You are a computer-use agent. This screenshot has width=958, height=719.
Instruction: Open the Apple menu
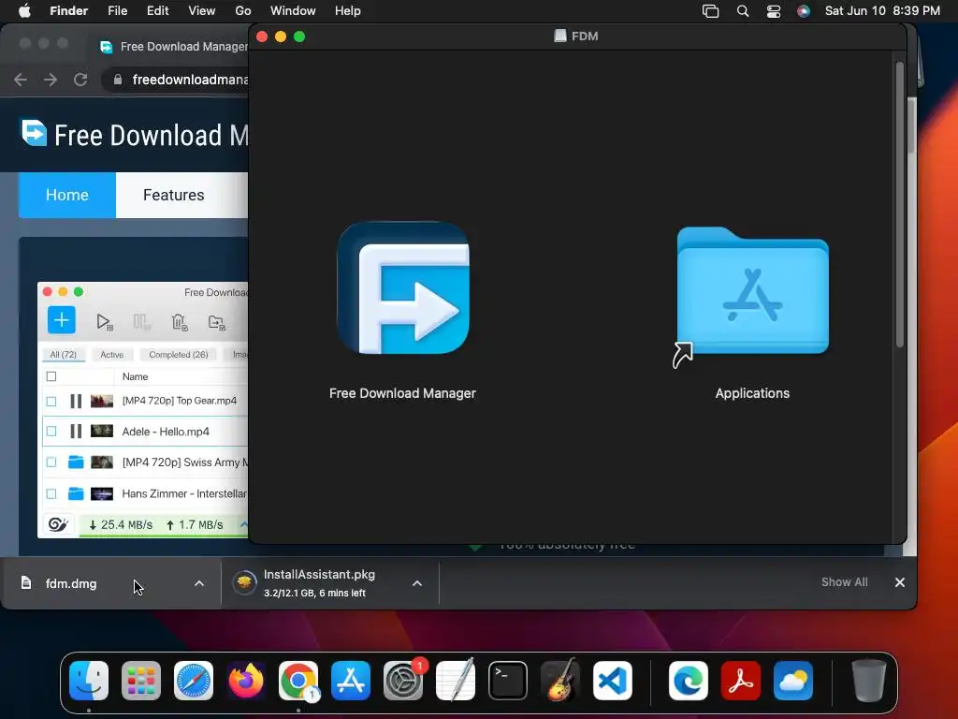[24, 11]
